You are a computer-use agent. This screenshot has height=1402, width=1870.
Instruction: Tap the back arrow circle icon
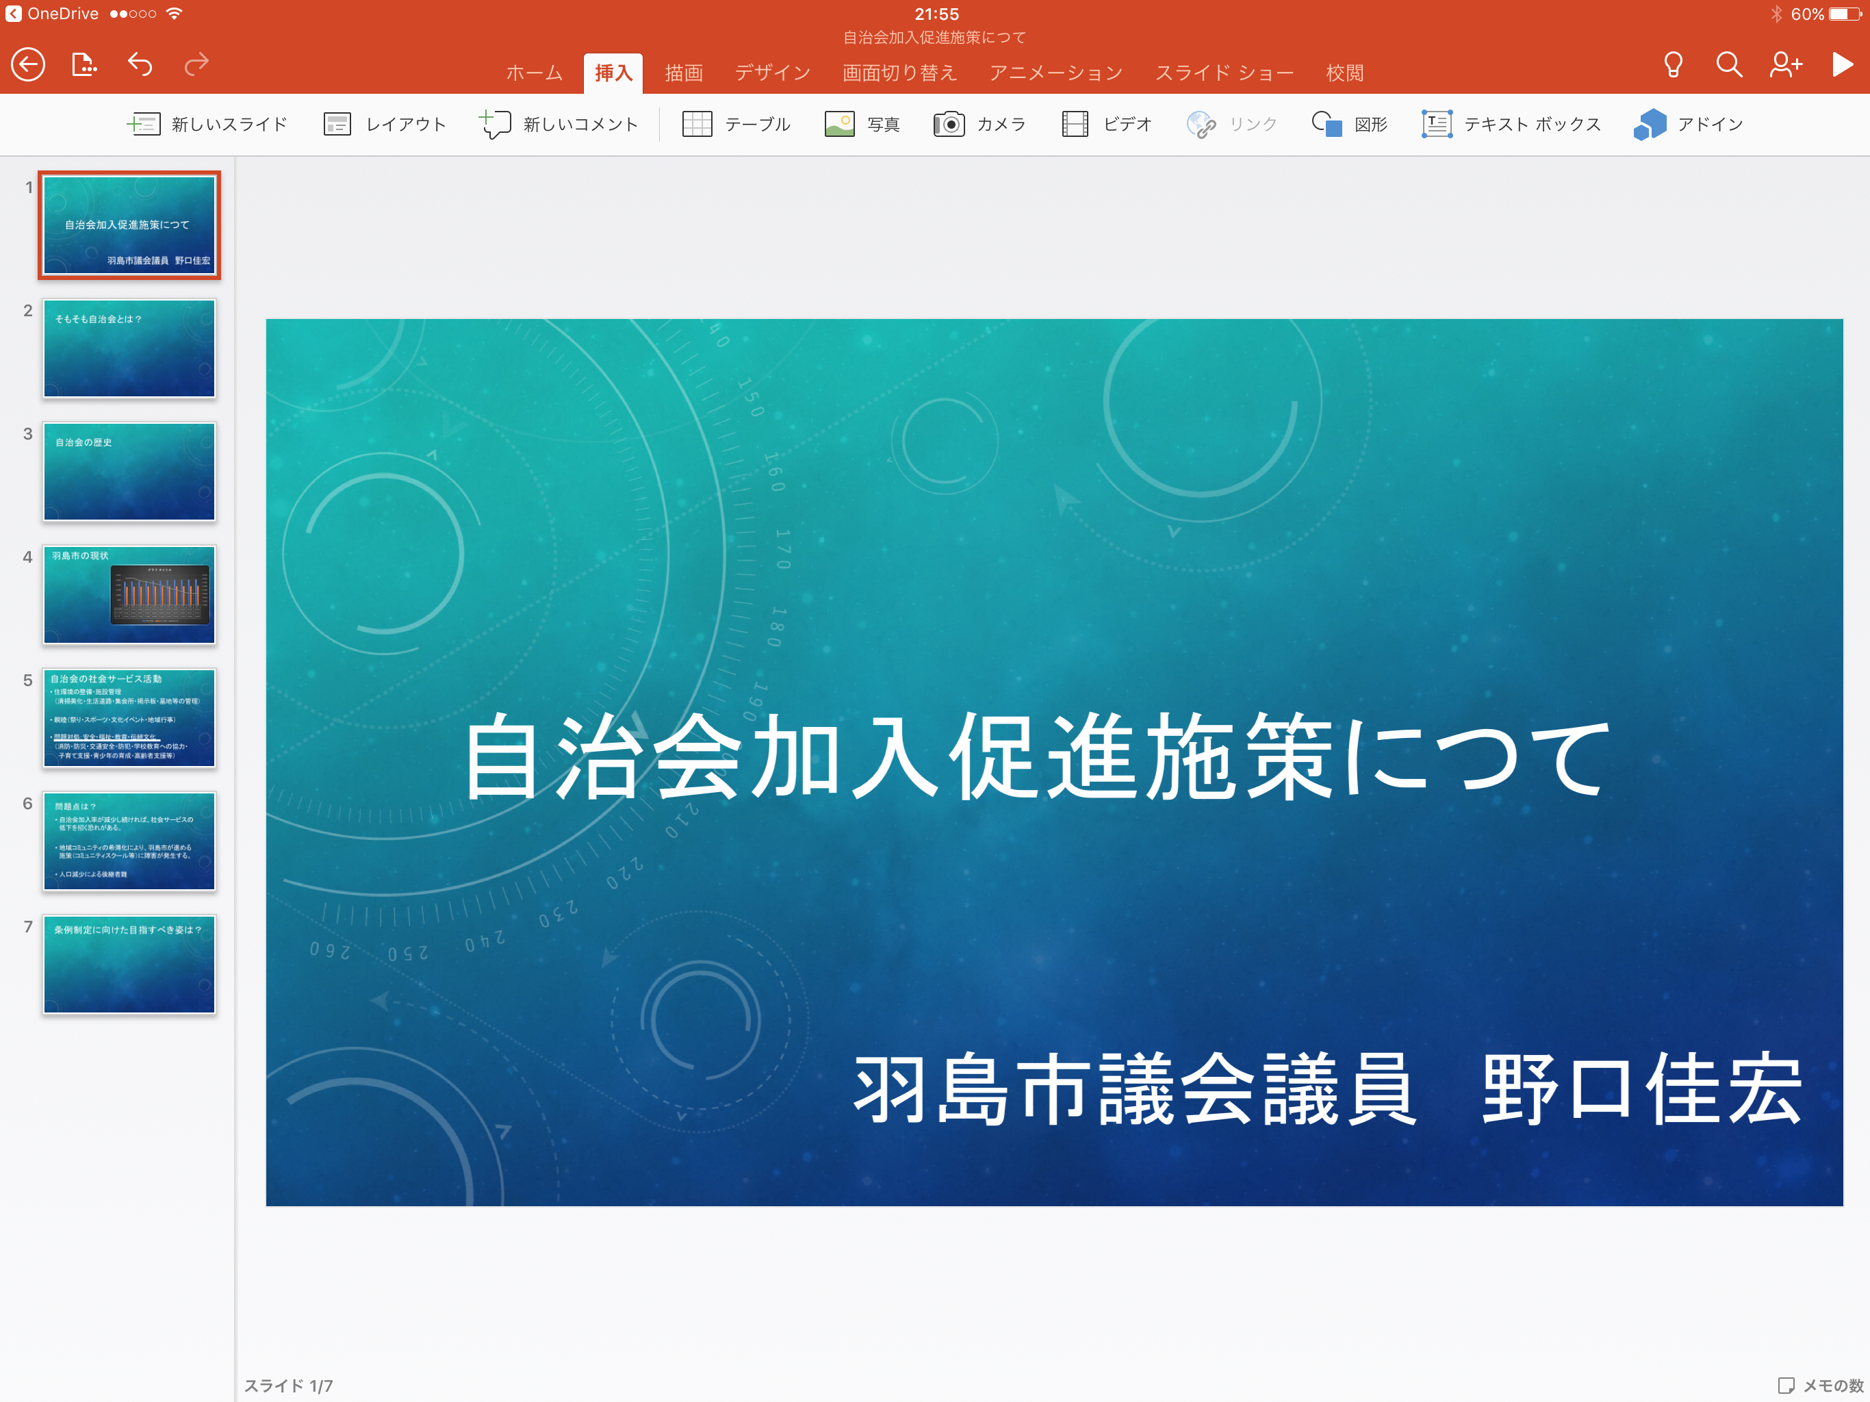(x=28, y=65)
